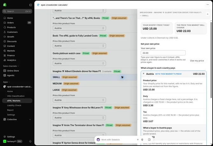Click the search magnifier icon
The height and width of the screenshot is (146, 213).
coord(5,11)
